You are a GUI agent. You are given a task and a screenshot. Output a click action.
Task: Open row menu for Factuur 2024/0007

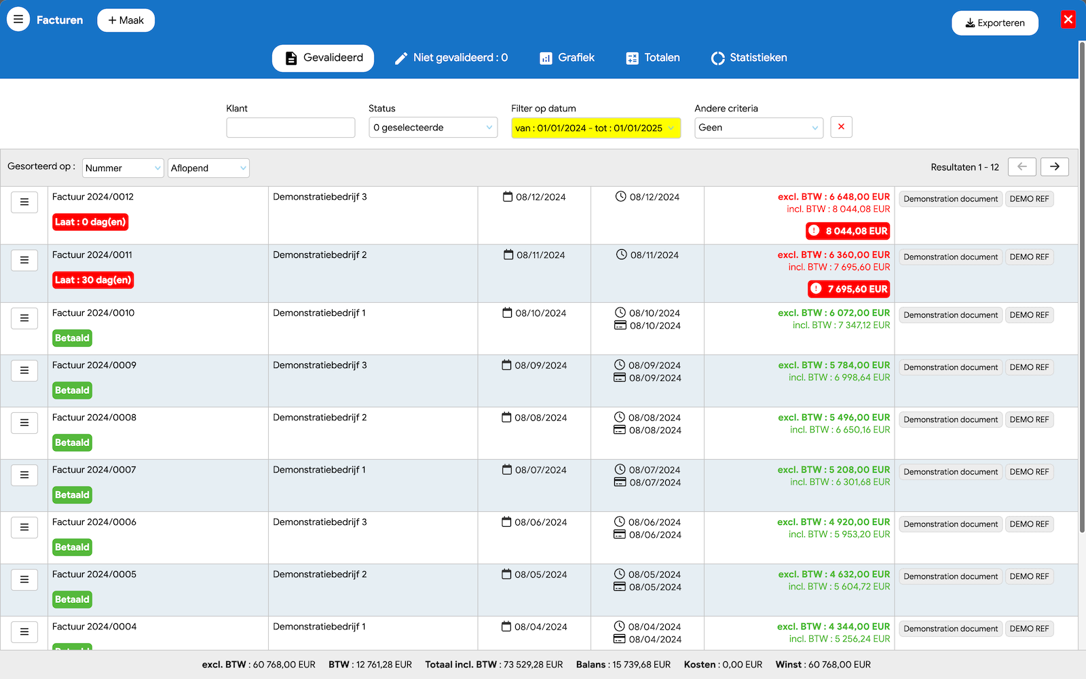pos(24,475)
